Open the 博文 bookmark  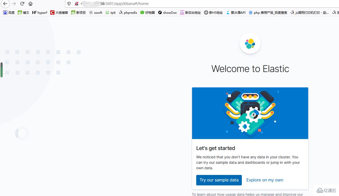point(23,12)
